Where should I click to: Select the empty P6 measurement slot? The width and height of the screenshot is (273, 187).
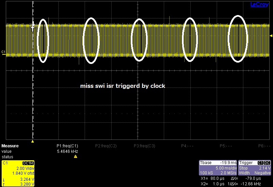click(264, 146)
